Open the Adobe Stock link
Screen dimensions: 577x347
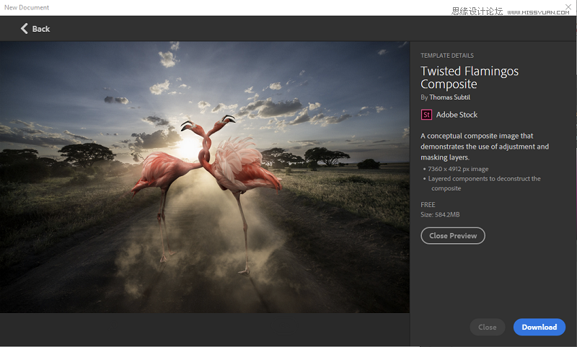point(457,115)
